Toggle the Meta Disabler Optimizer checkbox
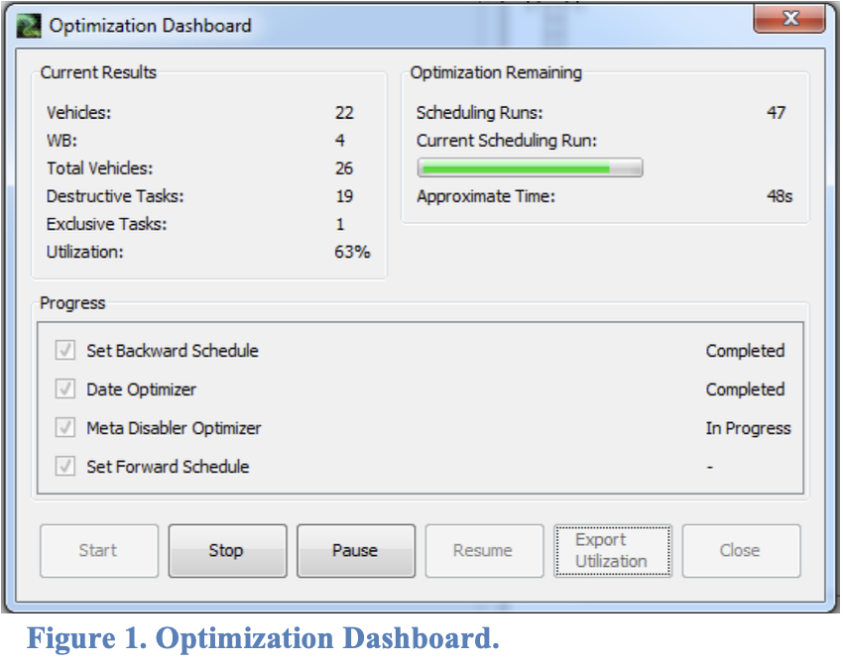This screenshot has width=843, height=666. point(66,428)
